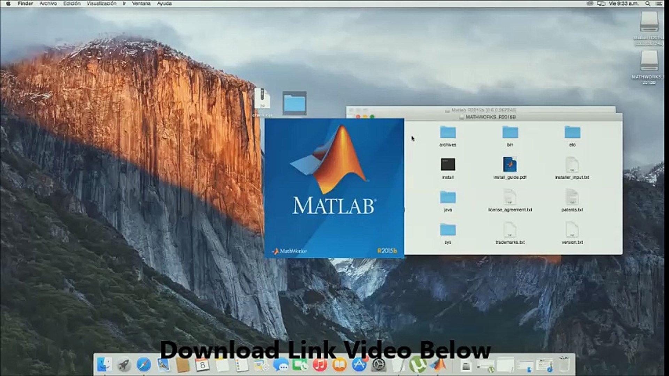Open install_guide.pdf file
The height and width of the screenshot is (376, 669).
pos(510,165)
